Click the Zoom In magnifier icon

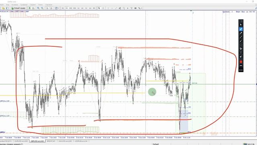[38, 8]
